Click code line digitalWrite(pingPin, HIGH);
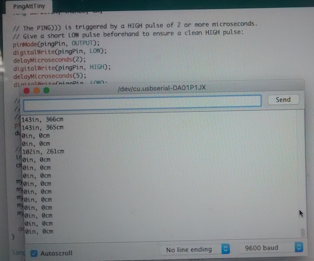The width and height of the screenshot is (314, 261). pyautogui.click(x=62, y=68)
